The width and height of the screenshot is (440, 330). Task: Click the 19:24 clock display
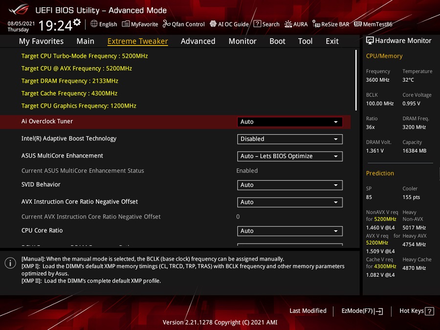tap(55, 25)
